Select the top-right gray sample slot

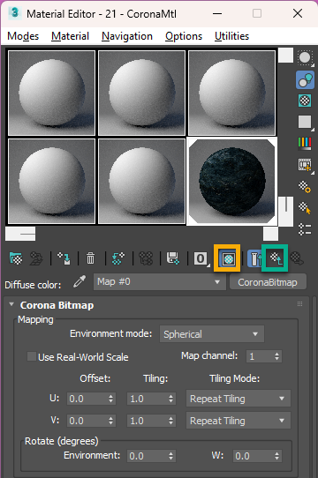pos(231,93)
